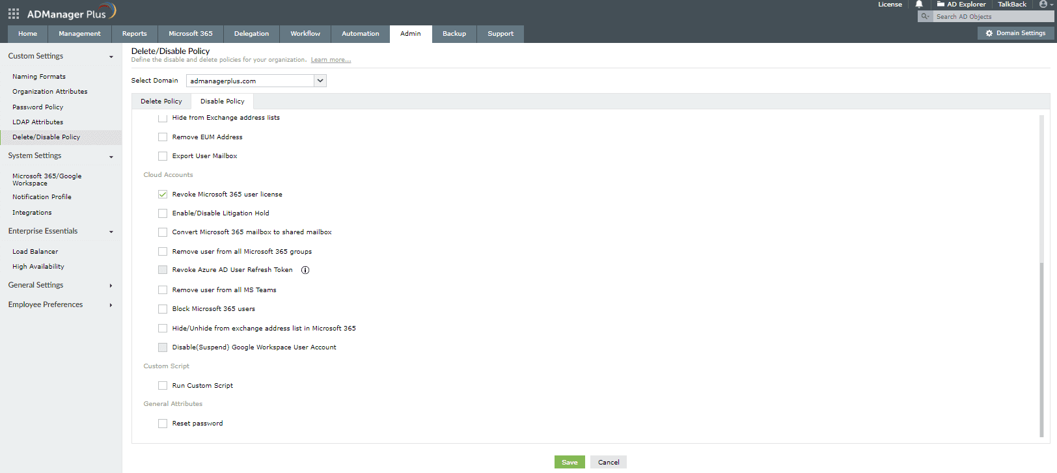Open Microsoft 365/Google Workspace settings
The width and height of the screenshot is (1057, 473).
click(x=47, y=180)
